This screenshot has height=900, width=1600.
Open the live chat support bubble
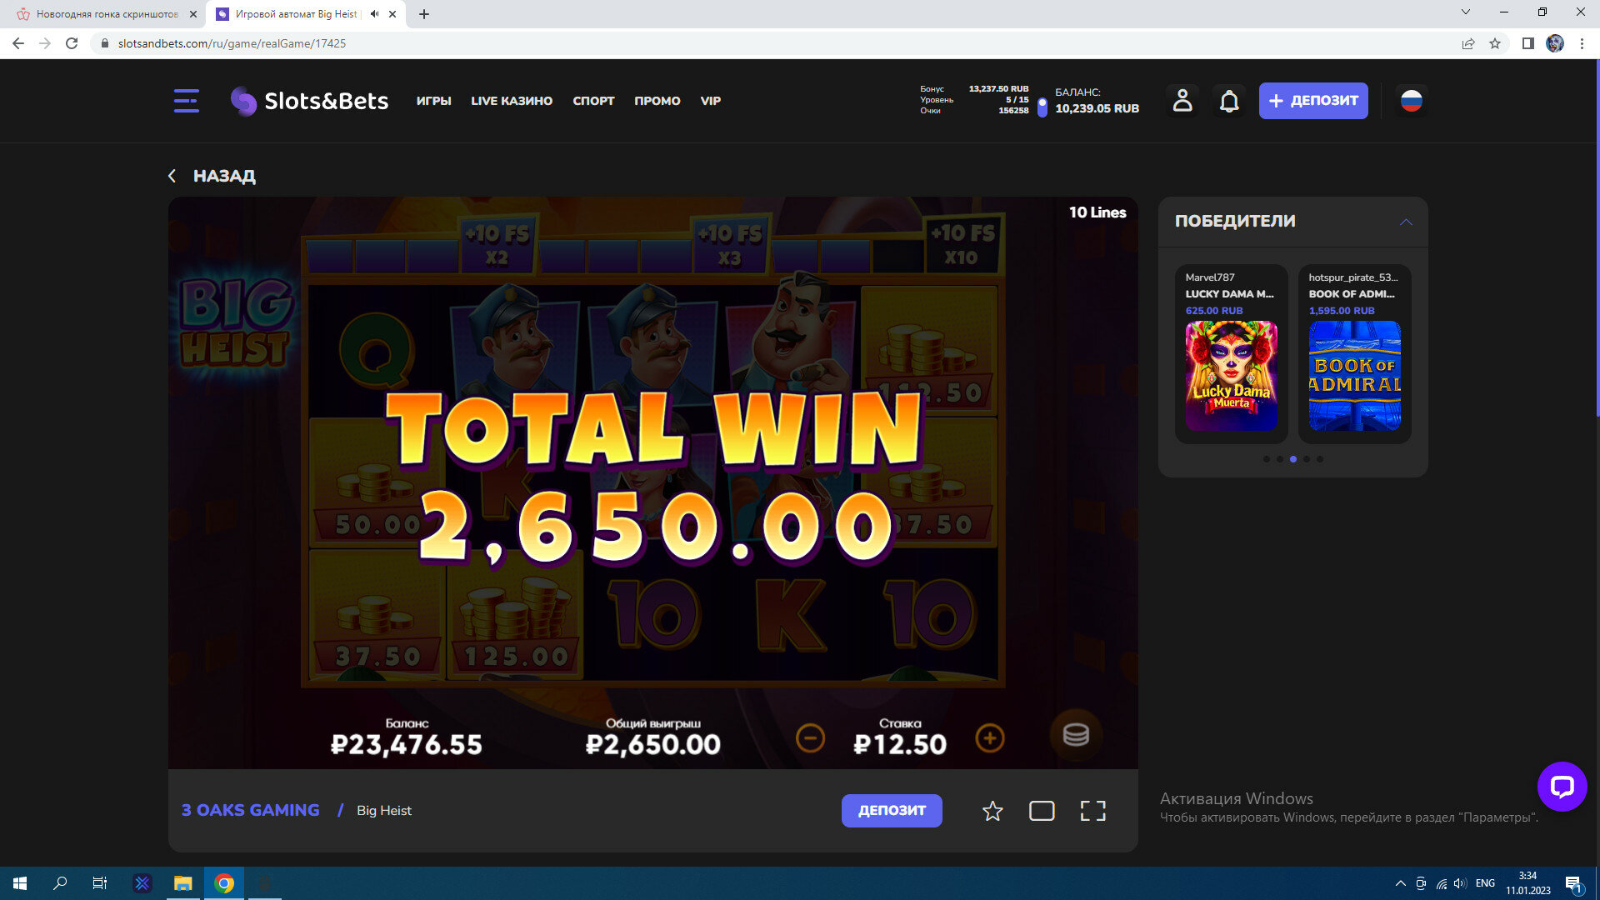click(1562, 786)
